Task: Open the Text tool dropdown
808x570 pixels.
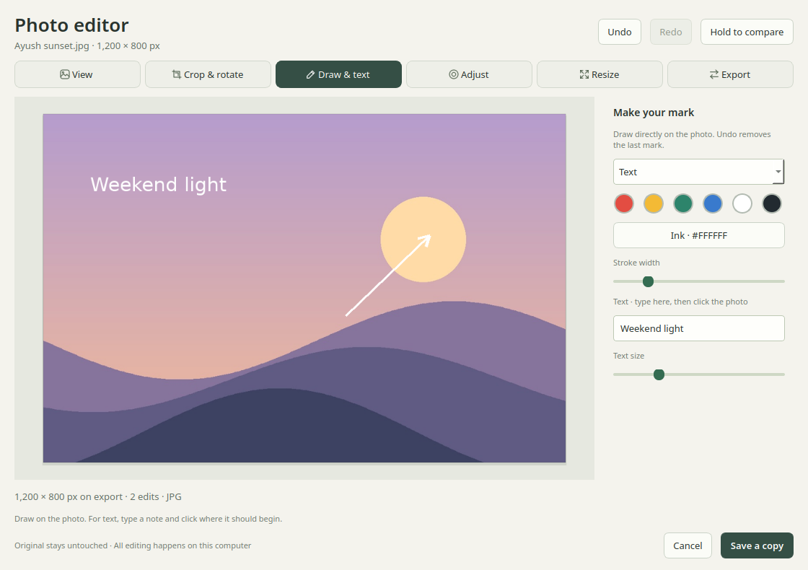Action: pyautogui.click(x=699, y=172)
